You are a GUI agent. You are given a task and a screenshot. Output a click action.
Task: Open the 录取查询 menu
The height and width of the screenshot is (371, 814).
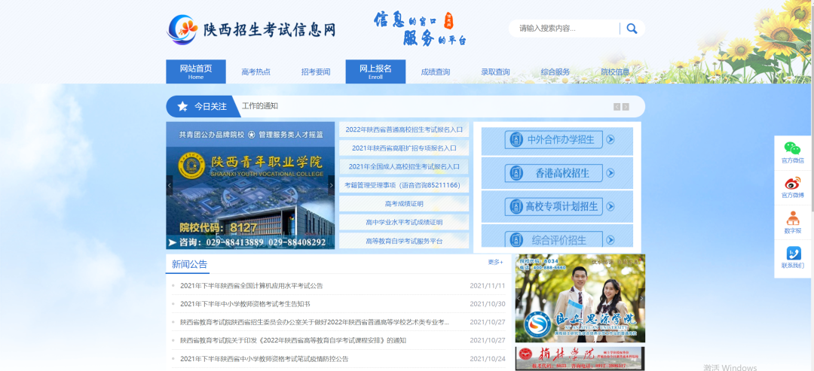click(x=495, y=72)
